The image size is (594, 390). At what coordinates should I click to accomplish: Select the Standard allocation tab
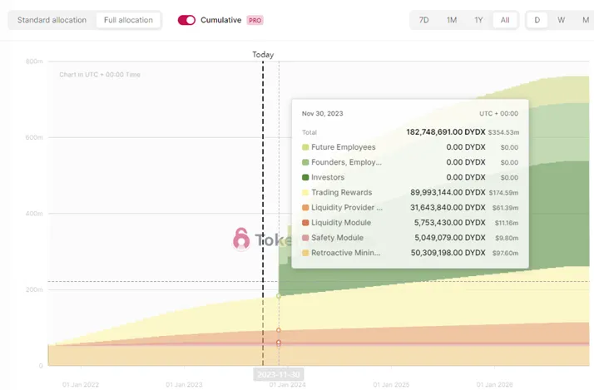[x=52, y=20]
